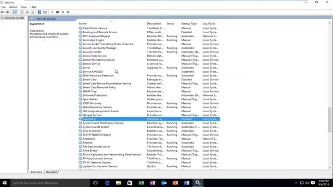Screen dimensions: 333x187
Task: Open File Explorer from the taskbar
Action: (x=119, y=183)
